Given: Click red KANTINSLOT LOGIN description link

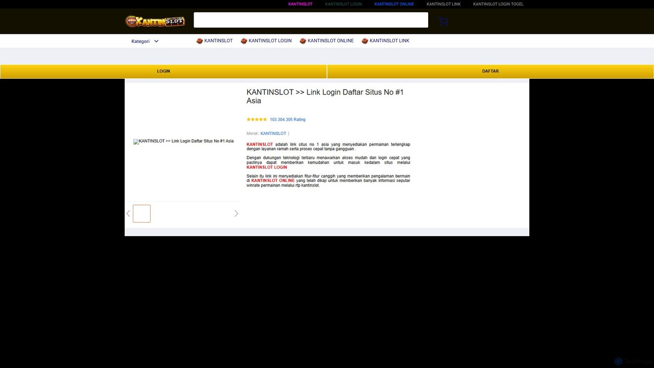Looking at the screenshot, I should (x=267, y=167).
